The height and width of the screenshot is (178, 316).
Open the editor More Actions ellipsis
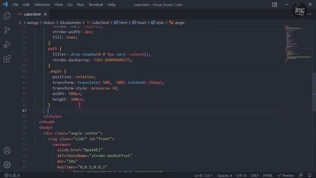coord(310,14)
